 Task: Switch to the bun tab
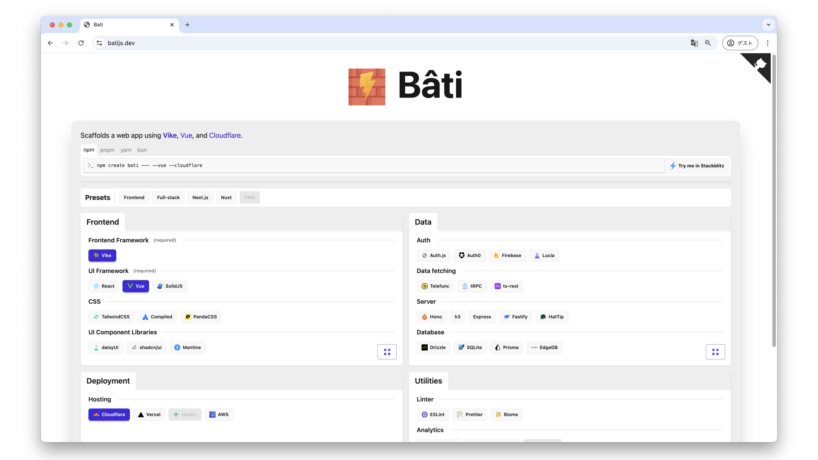coord(142,150)
